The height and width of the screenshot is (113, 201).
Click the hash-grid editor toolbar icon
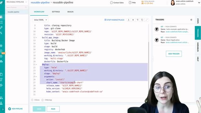pyautogui.click(x=133, y=20)
